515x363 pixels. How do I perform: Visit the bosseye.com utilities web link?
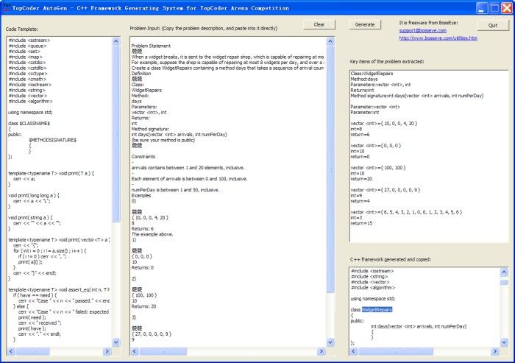[x=438, y=38]
